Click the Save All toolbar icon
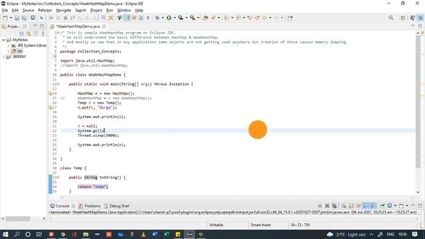The height and width of the screenshot is (239, 425). 24,18
